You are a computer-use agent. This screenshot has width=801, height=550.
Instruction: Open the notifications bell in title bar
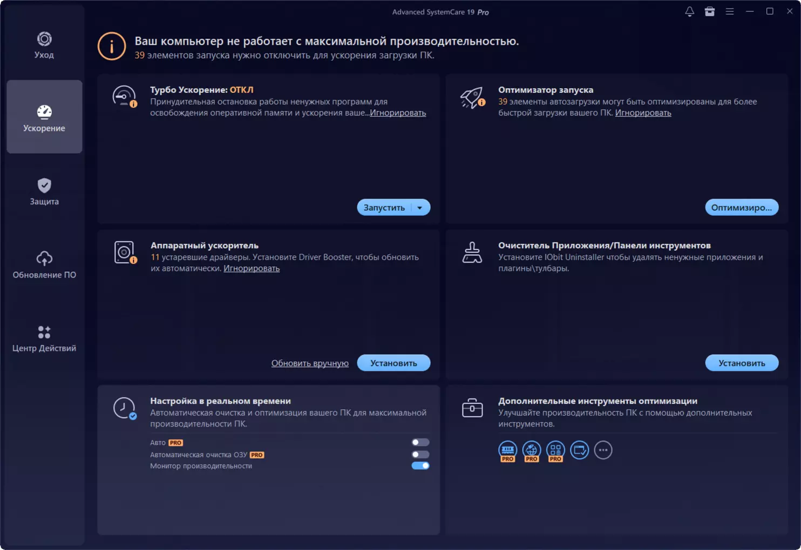tap(689, 11)
